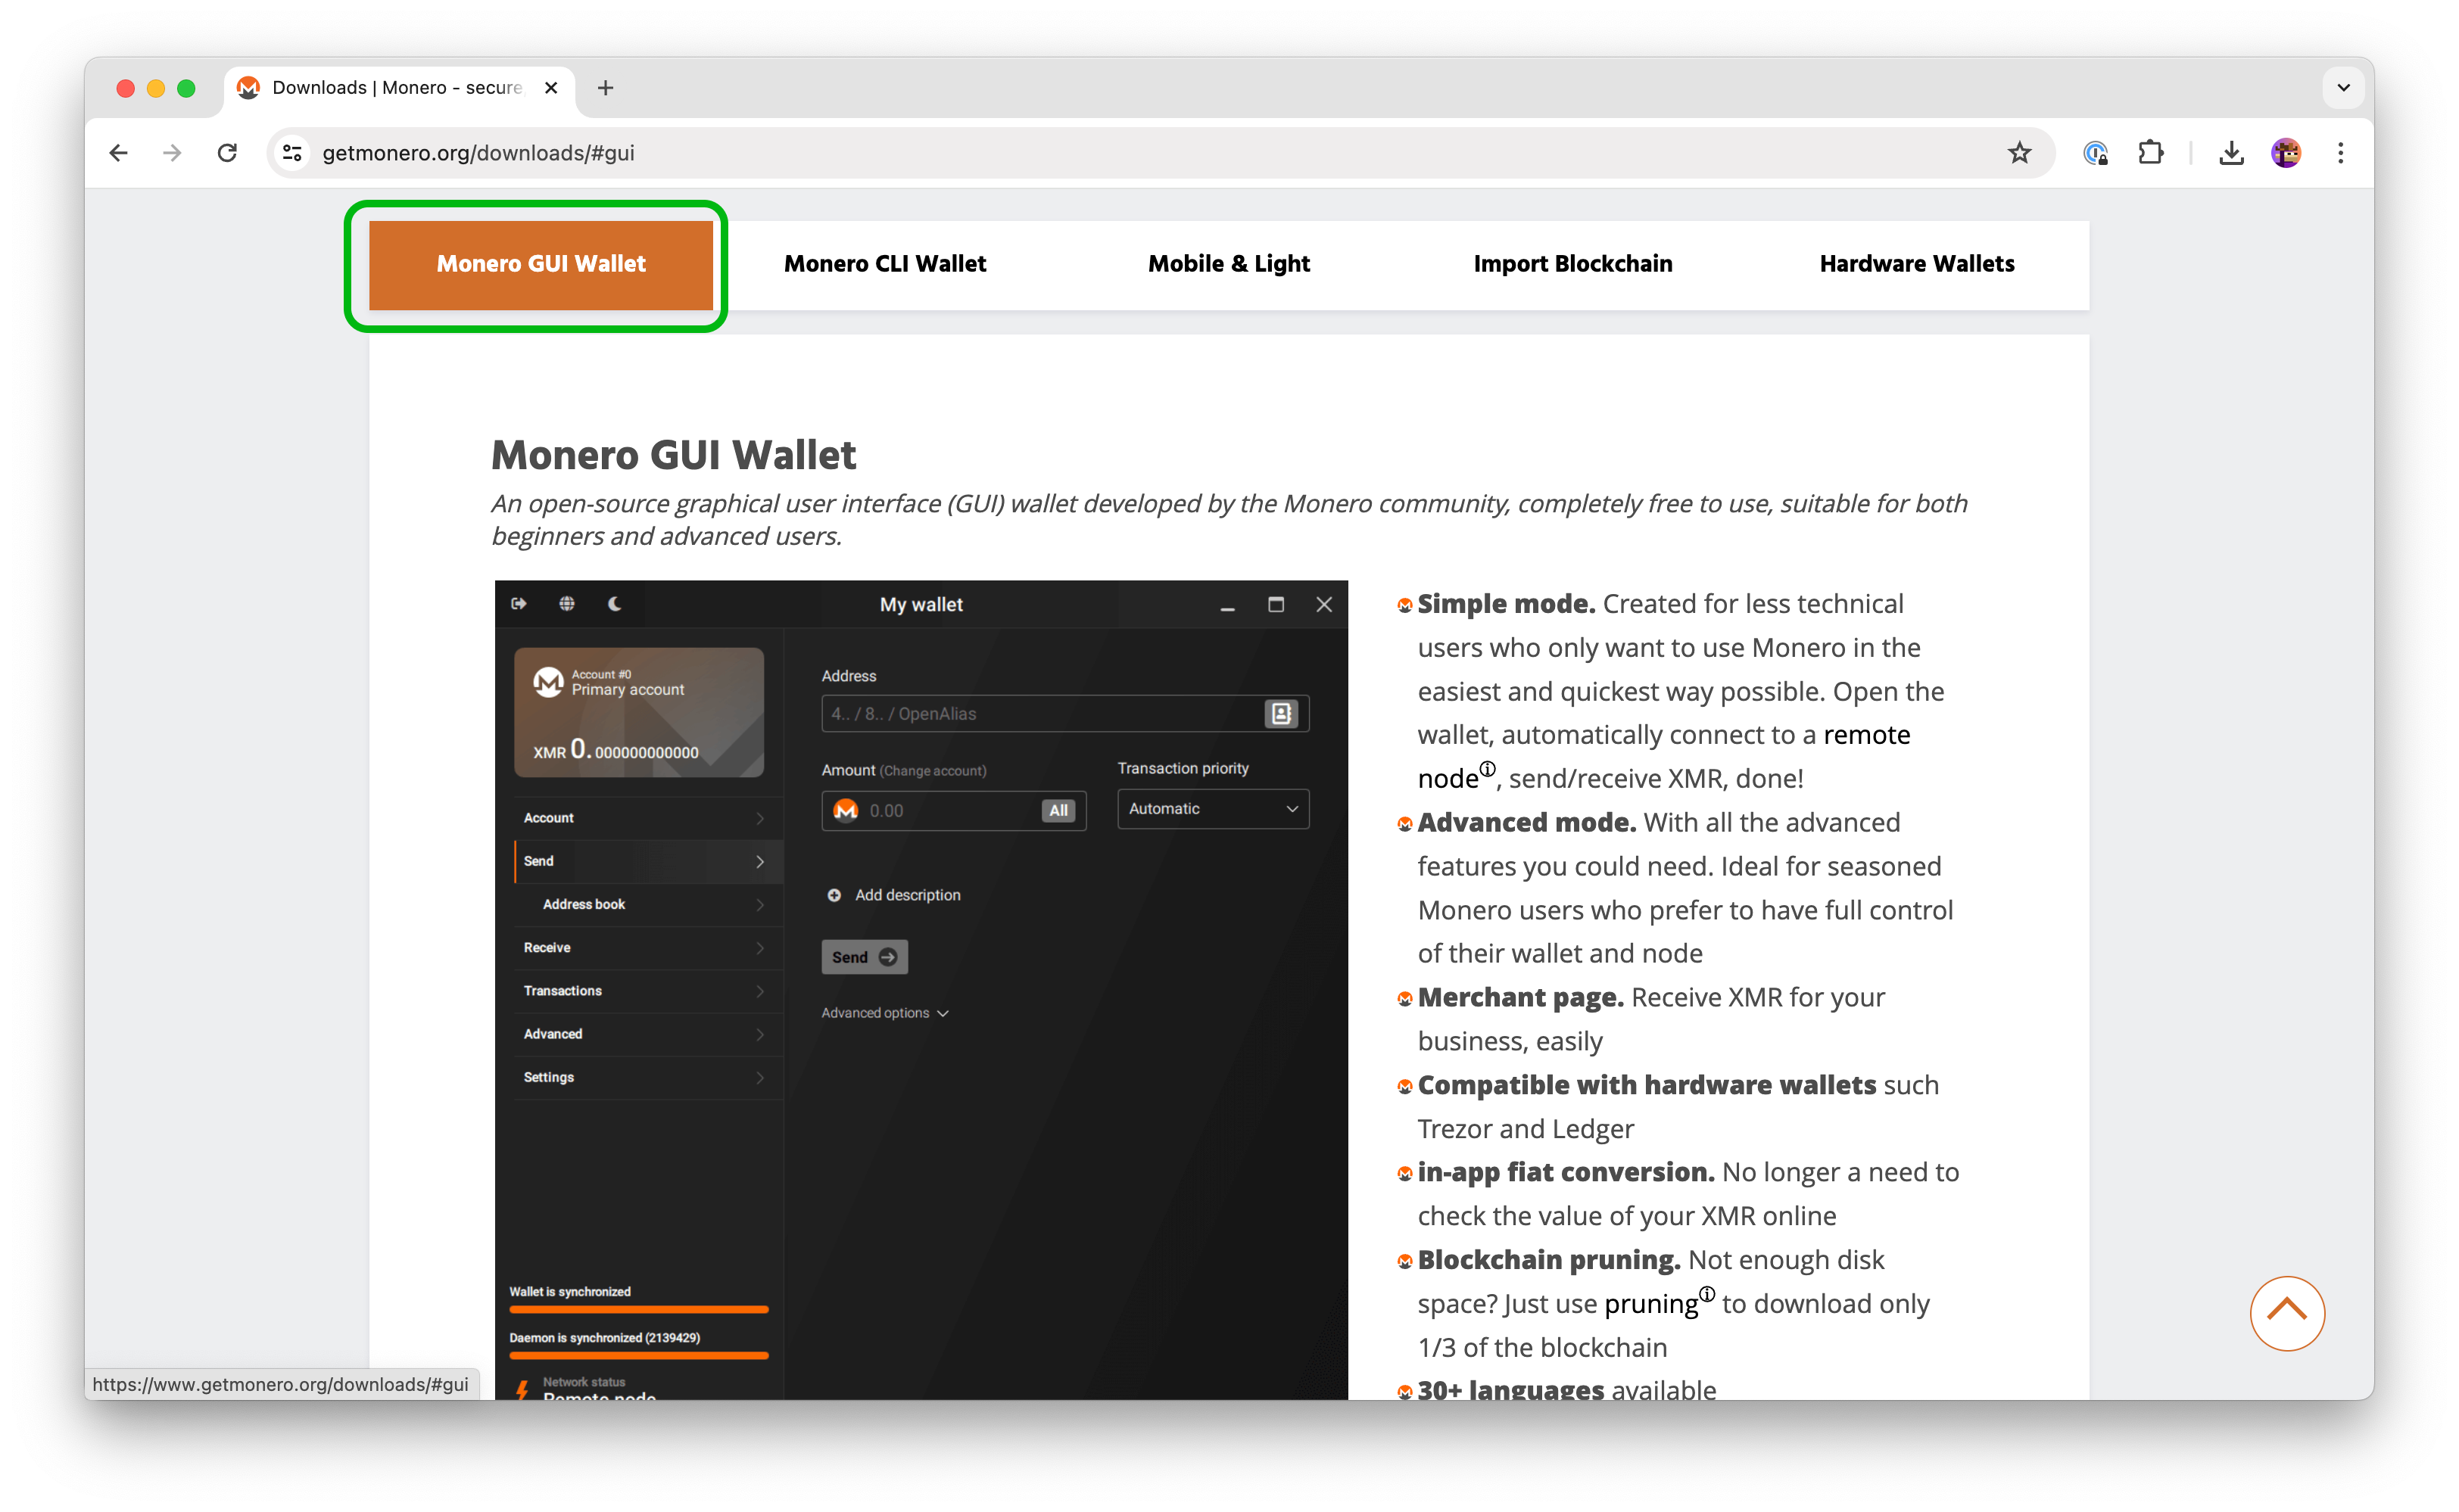Viewport: 2459px width, 1512px height.
Task: Select the Monero GUI Wallet tab
Action: 541,264
